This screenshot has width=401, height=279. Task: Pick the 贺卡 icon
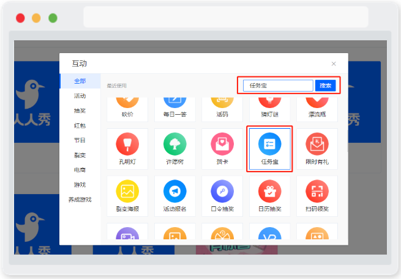coord(222,144)
